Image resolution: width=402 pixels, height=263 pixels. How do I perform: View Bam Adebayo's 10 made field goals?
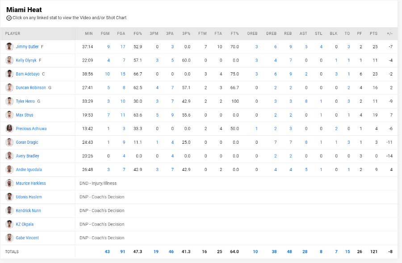(x=107, y=74)
